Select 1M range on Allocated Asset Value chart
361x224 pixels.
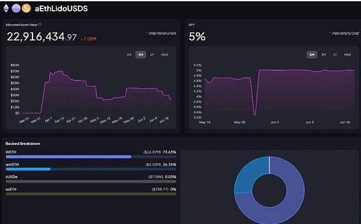pos(129,55)
